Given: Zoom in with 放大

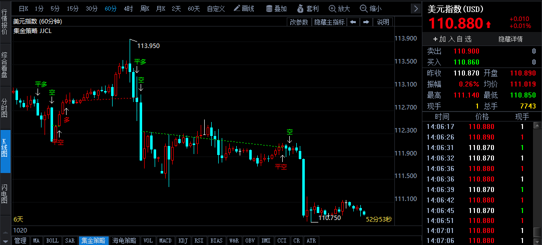Looking at the screenshot, I should pyautogui.click(x=339, y=8).
